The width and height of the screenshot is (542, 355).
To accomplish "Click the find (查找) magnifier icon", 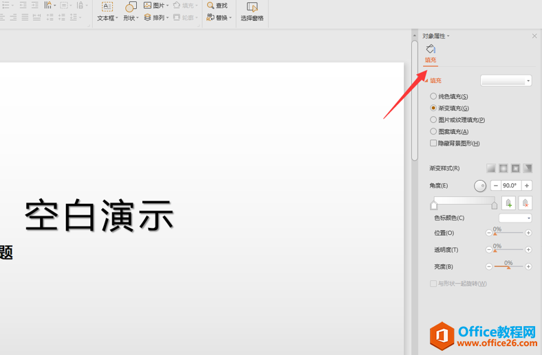I will pyautogui.click(x=211, y=5).
